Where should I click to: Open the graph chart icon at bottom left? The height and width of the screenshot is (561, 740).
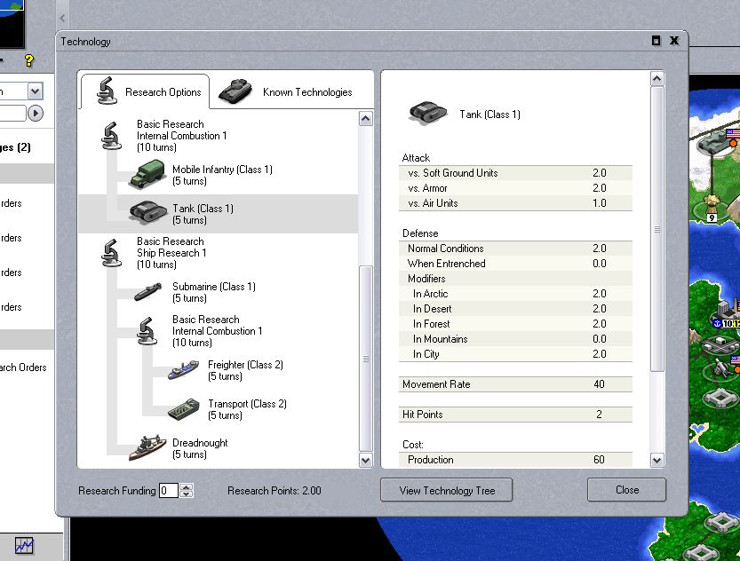[x=24, y=546]
